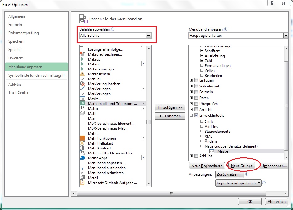
Task: Open Symbolleiste für den Schnellzugriff
Action: pos(36,75)
